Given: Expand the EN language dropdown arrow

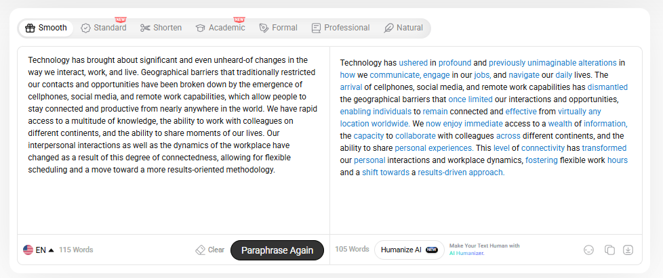Looking at the screenshot, I should [51, 250].
